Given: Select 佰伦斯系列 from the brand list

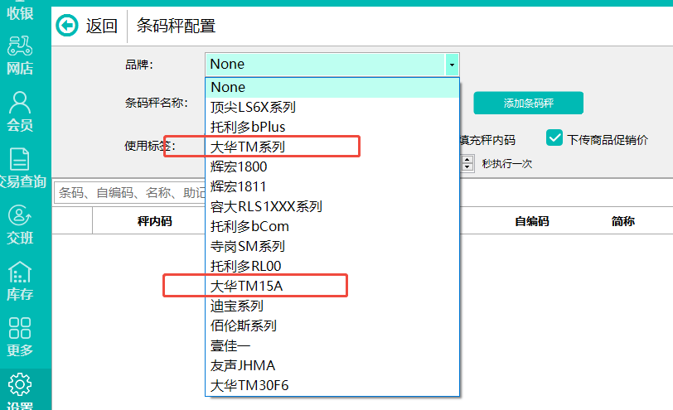Looking at the screenshot, I should click(332, 326).
